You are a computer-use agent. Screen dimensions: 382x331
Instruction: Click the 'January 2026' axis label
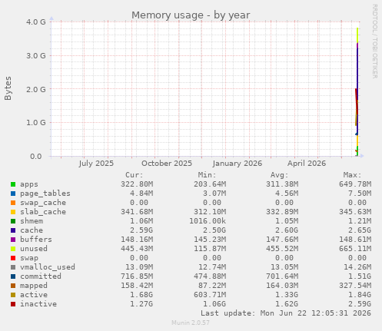click(238, 164)
